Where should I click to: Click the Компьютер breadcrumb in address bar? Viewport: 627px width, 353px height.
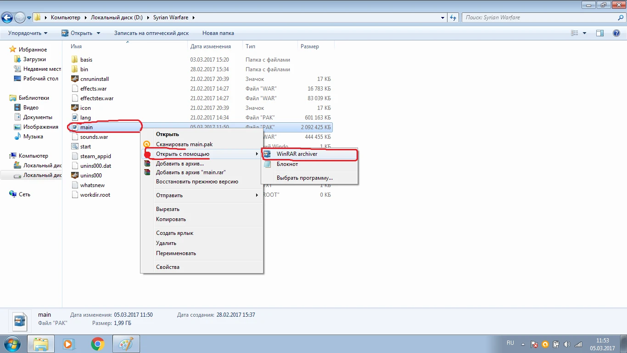(x=65, y=17)
